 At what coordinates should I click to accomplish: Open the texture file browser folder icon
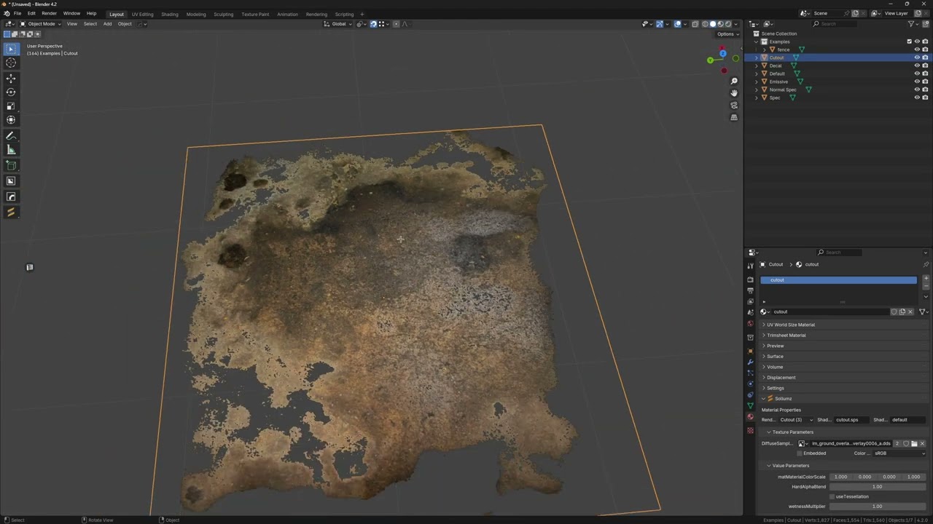914,443
